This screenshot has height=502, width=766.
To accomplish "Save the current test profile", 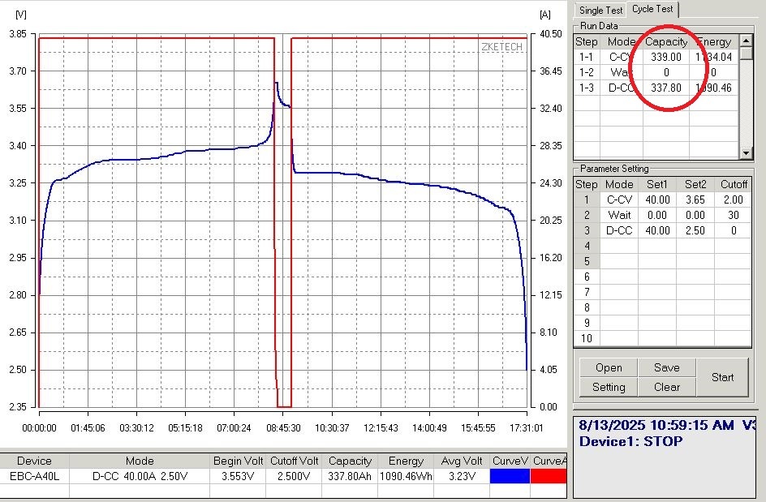I will [667, 367].
